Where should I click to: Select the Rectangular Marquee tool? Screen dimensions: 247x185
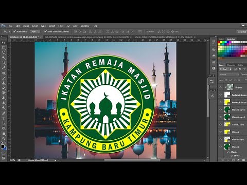point(4,48)
